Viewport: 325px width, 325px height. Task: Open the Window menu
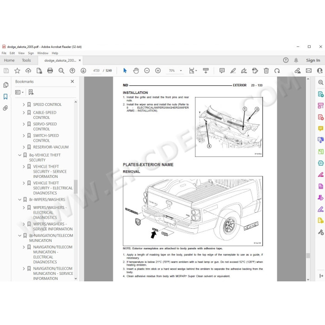click(x=43, y=53)
